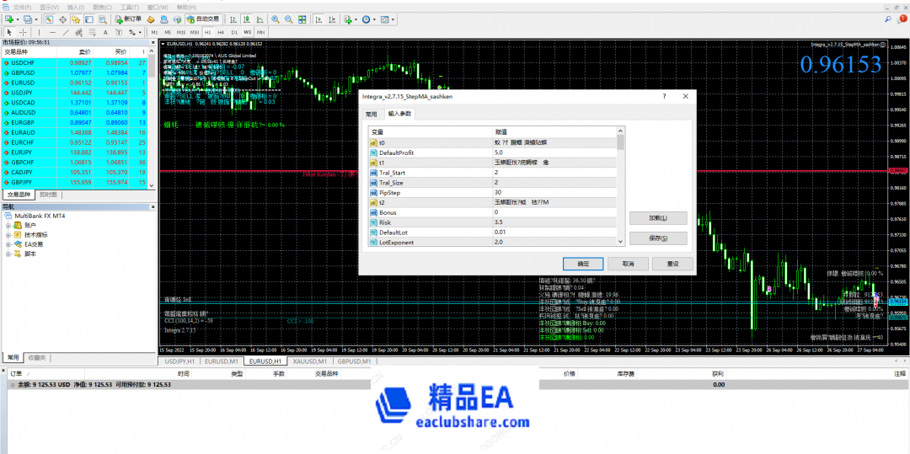Switch to MN timeframe
This screenshot has height=454, width=910.
coord(261,32)
